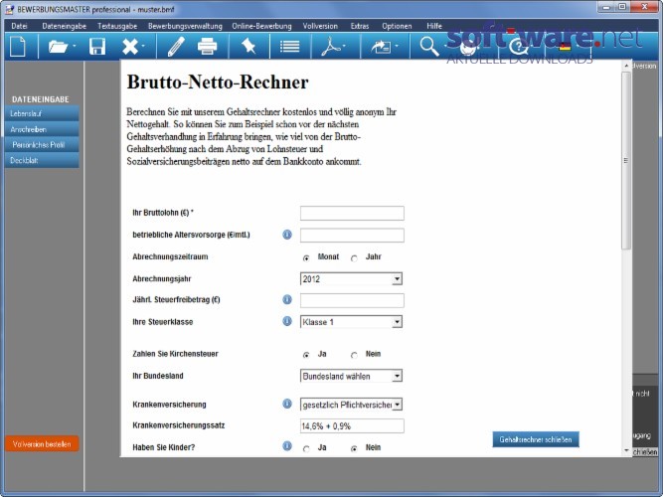The height and width of the screenshot is (497, 663).
Task: Open the Steuerklasse Klasse 1 dropdown
Action: [x=351, y=322]
